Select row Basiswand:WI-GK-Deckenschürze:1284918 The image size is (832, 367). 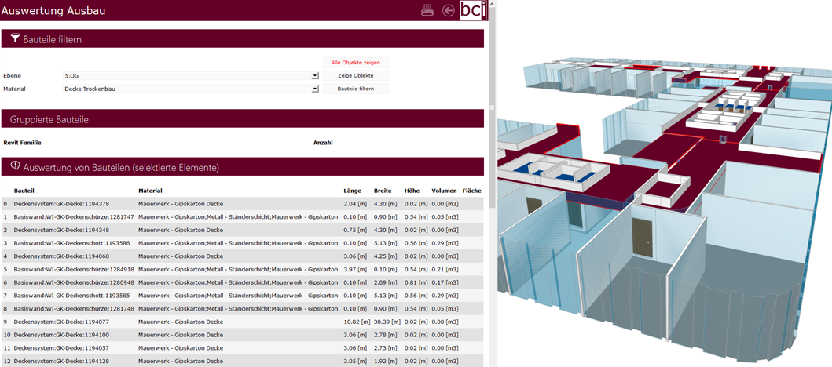243,269
